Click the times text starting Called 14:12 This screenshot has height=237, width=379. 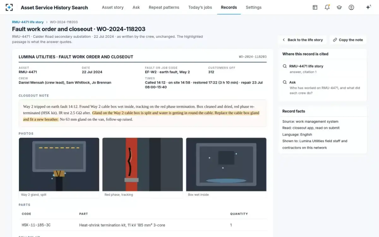tap(204, 85)
